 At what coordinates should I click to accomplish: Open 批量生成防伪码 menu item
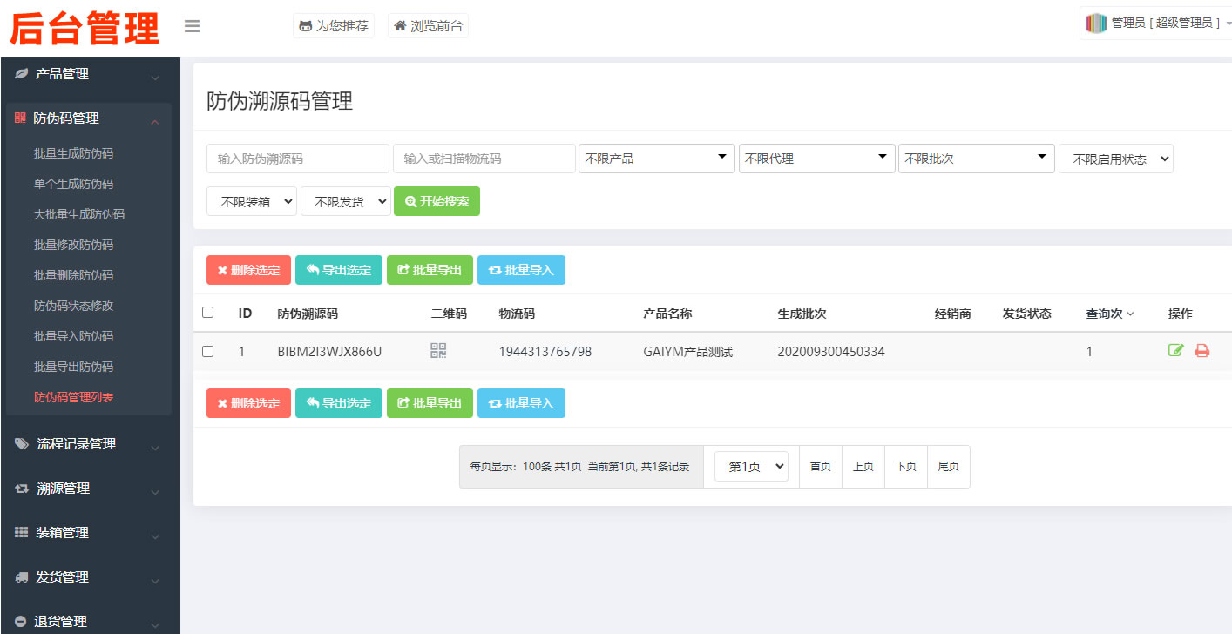click(74, 153)
